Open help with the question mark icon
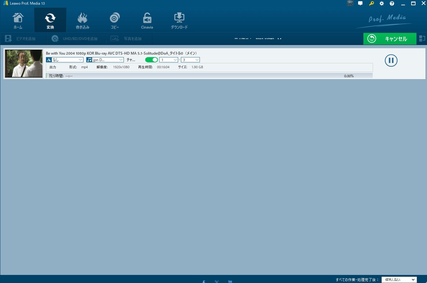Screen dimensions: 427x283 pos(392,3)
